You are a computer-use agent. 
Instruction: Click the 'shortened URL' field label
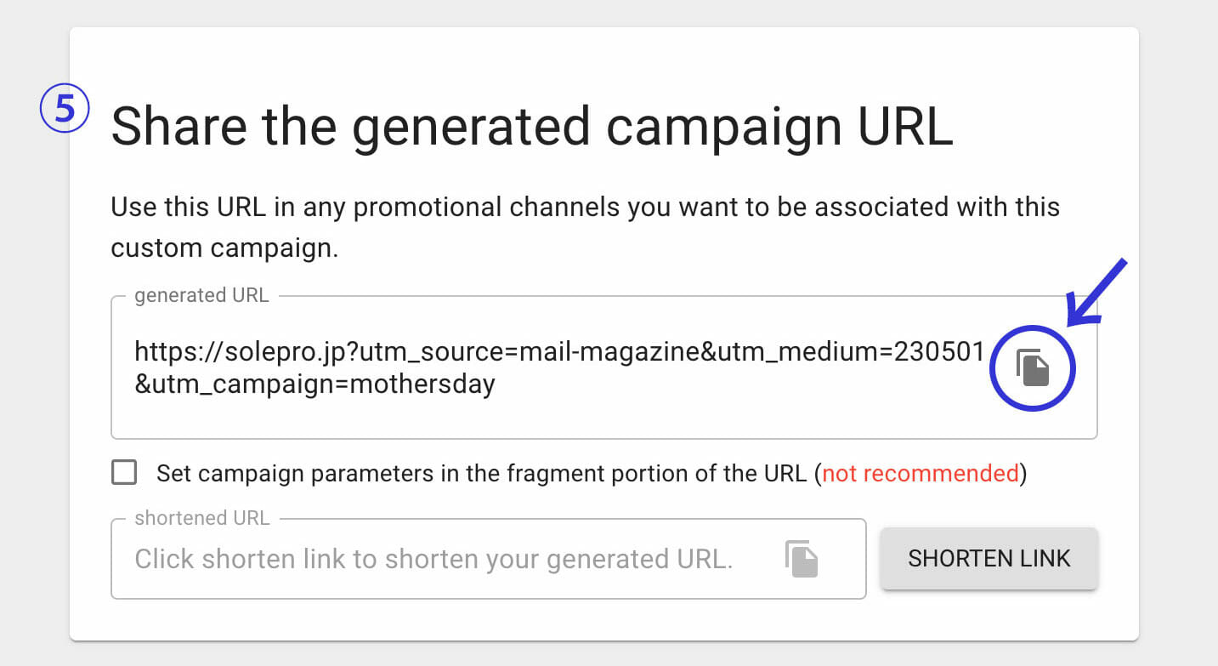202,518
